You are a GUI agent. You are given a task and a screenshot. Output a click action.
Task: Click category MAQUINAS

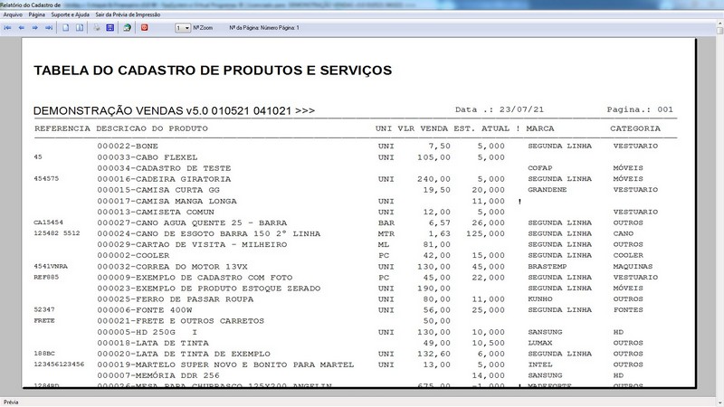coord(633,266)
